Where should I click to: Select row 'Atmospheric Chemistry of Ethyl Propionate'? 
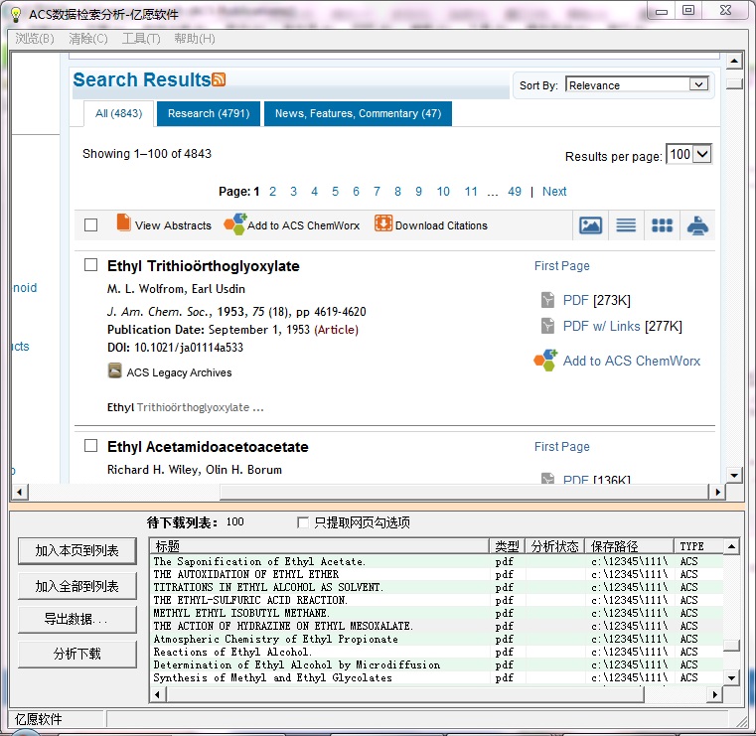pos(436,639)
